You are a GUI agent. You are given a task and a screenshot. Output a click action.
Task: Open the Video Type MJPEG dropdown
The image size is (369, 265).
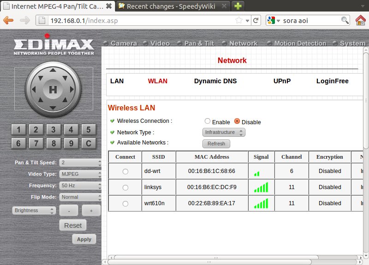tap(80, 174)
